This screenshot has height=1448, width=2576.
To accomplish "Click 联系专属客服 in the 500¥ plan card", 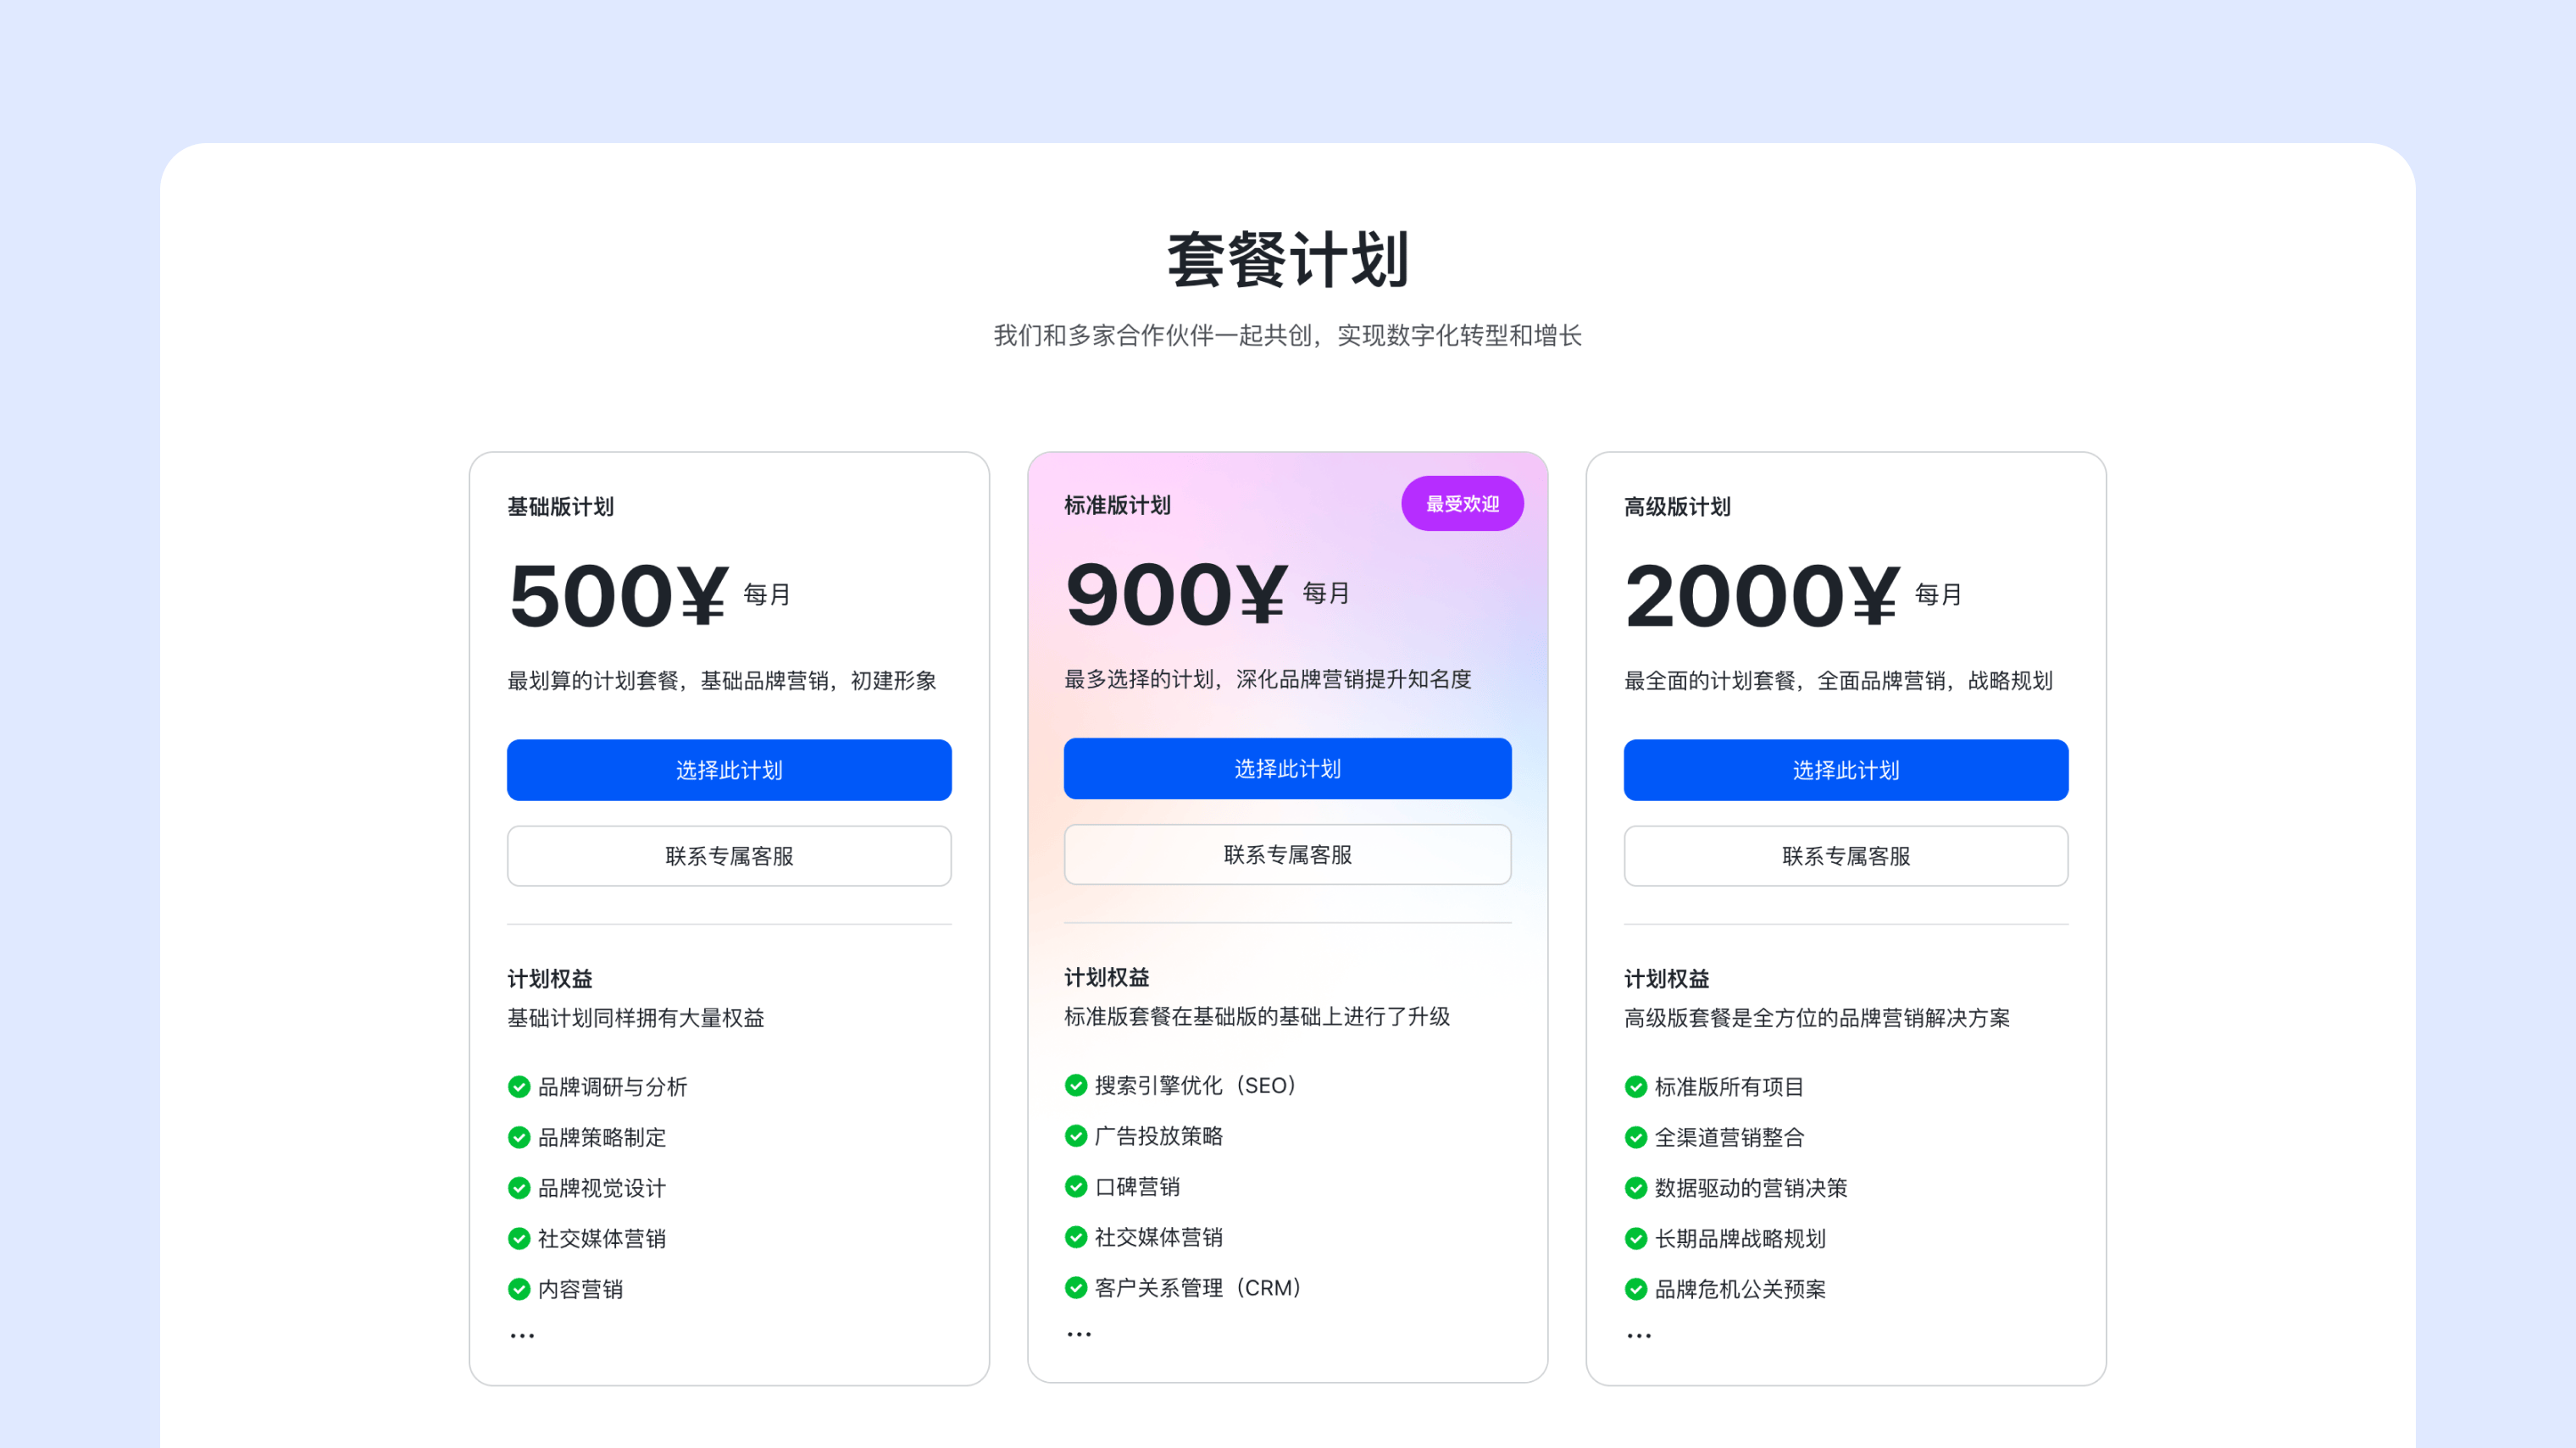I will 729,855.
